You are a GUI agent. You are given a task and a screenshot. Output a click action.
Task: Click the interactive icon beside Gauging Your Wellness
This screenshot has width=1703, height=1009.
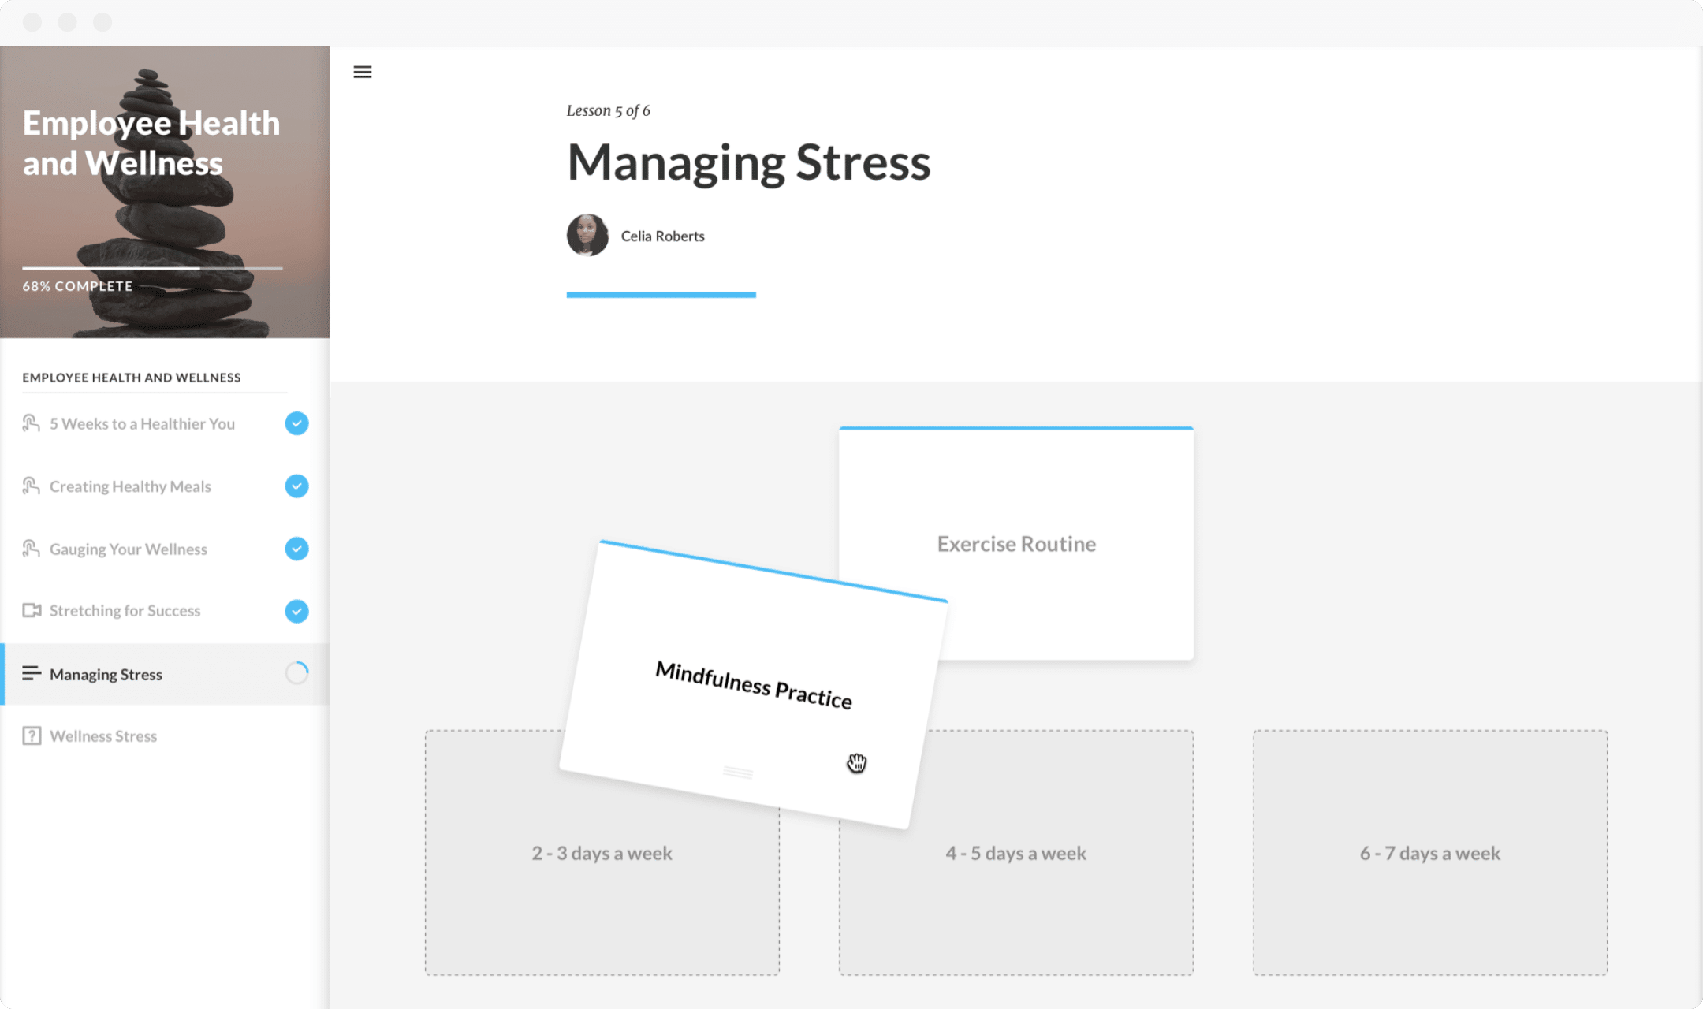pyautogui.click(x=31, y=549)
